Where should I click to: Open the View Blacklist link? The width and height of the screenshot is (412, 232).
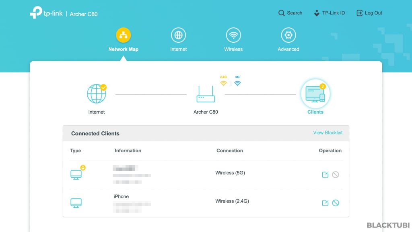(x=328, y=133)
